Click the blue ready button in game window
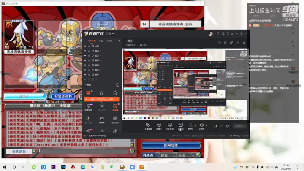The height and width of the screenshot is (171, 304). (25, 97)
